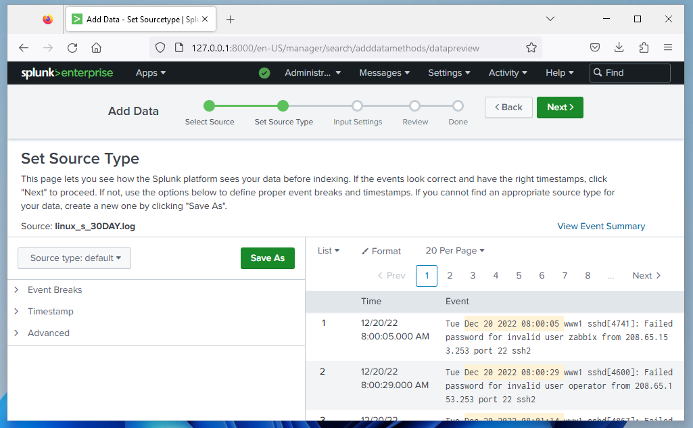Click the browser forward arrow
This screenshot has width=693, height=428.
coord(48,48)
